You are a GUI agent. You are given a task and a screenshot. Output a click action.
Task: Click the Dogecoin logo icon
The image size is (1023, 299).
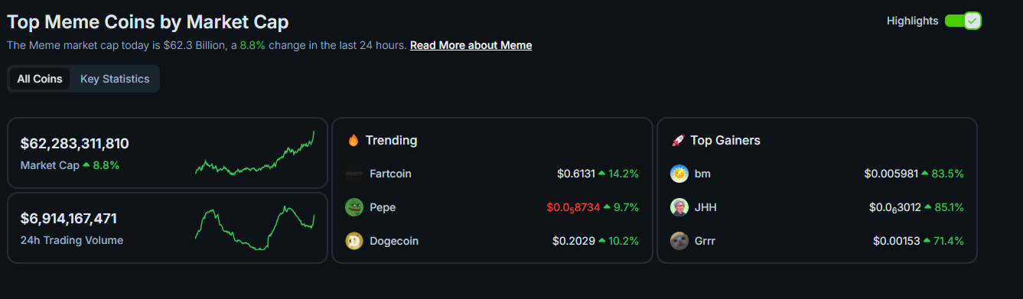click(354, 241)
